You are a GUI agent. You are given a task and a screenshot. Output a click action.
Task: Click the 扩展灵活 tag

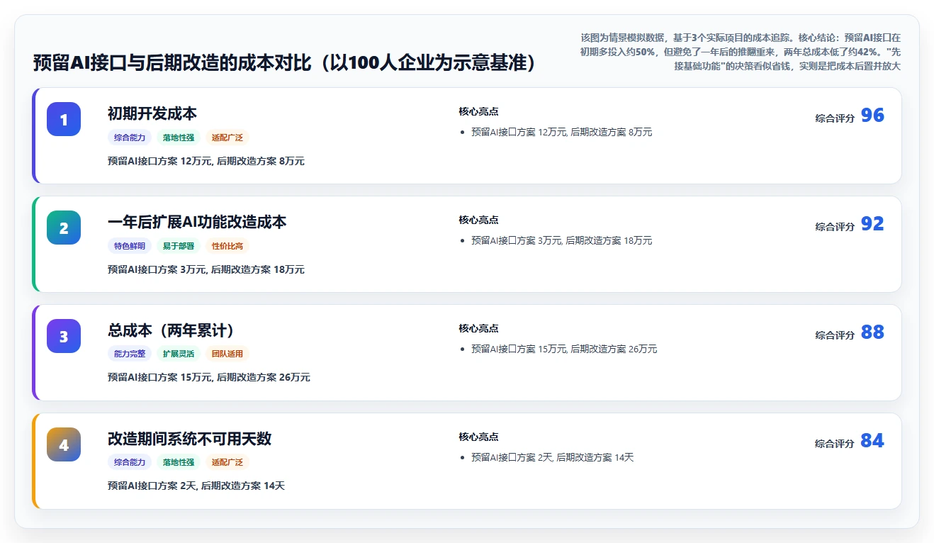pos(179,354)
